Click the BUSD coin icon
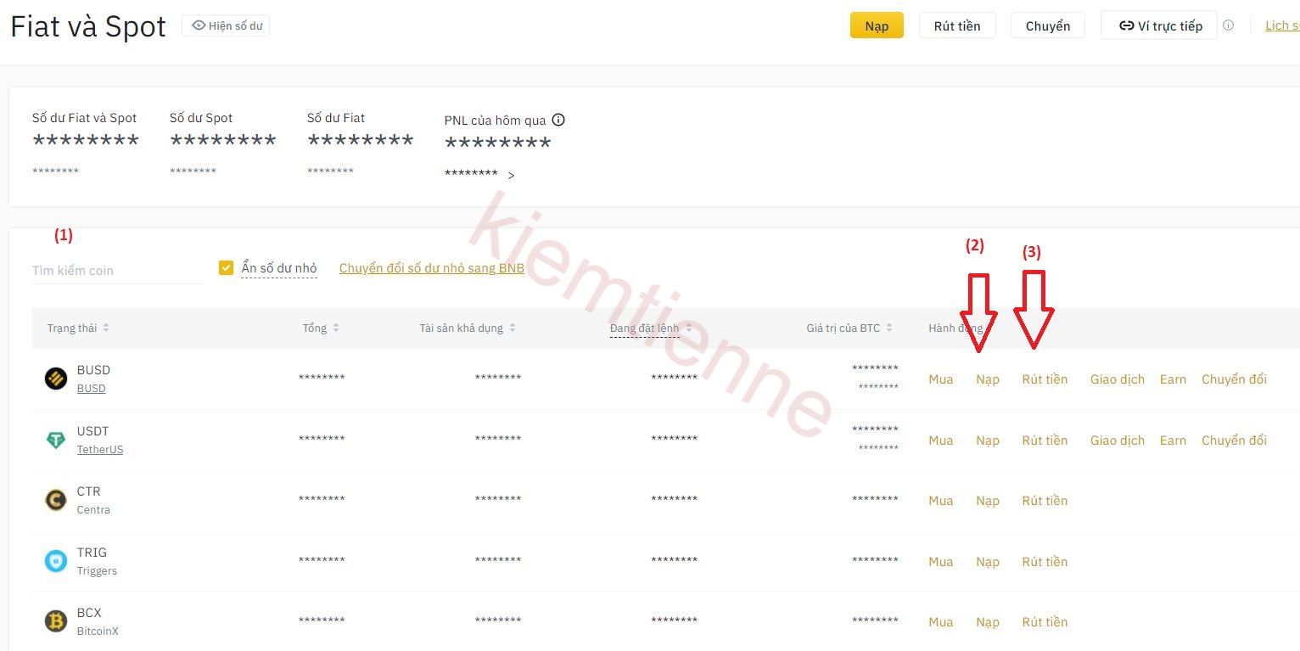Image resolution: width=1300 pixels, height=651 pixels. (x=55, y=378)
